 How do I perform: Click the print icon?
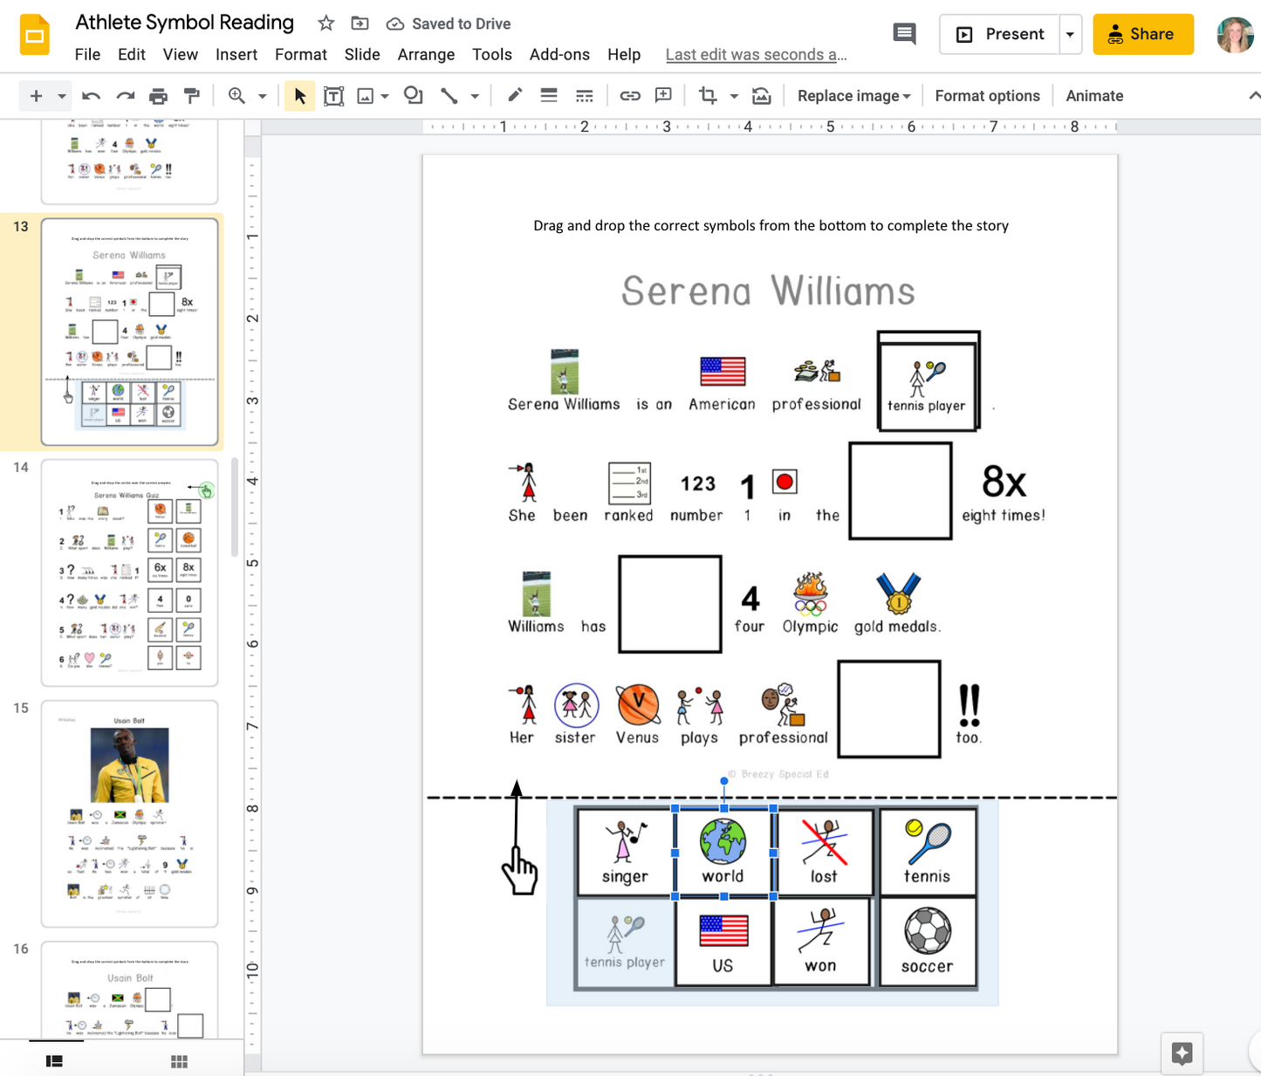158,96
